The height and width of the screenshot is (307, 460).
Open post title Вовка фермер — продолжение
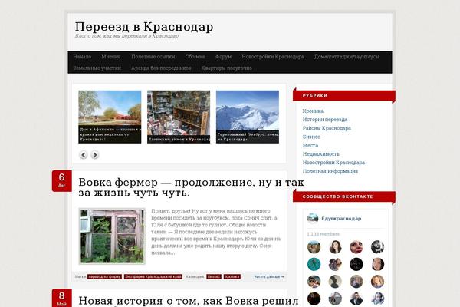pos(191,187)
